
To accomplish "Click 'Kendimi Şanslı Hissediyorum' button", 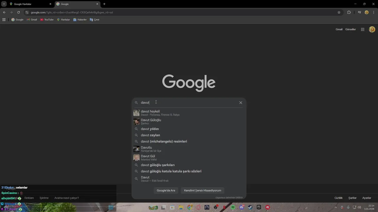I will pos(203,191).
